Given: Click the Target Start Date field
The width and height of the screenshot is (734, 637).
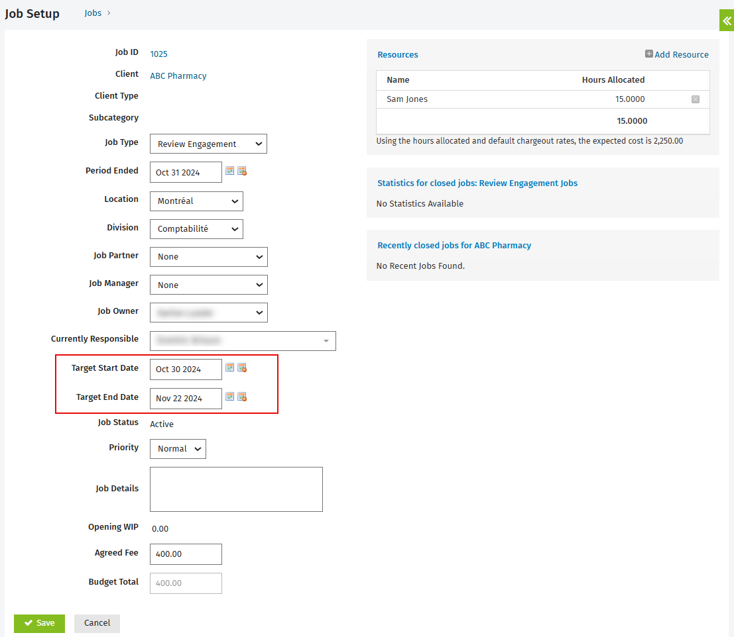Looking at the screenshot, I should click(186, 369).
